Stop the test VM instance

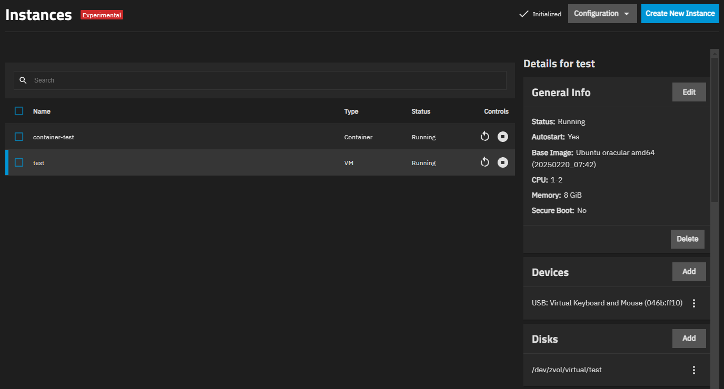503,162
